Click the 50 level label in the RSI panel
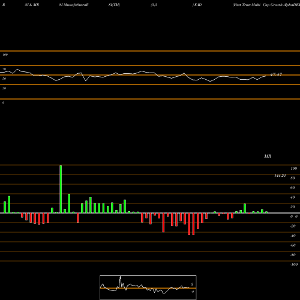 tap(4, 79)
